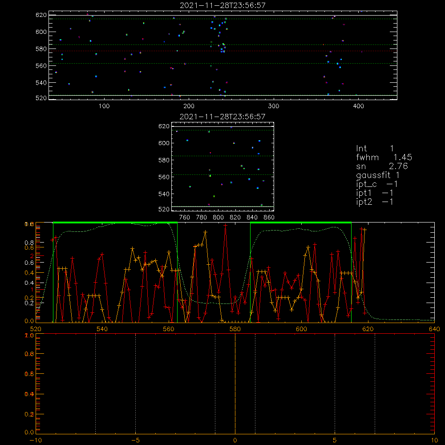Click x-axis label 800 on middle plot

(218, 218)
